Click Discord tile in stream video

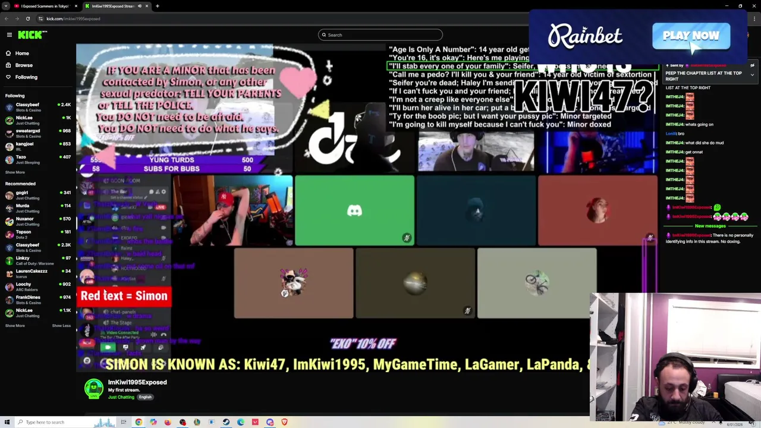point(354,210)
